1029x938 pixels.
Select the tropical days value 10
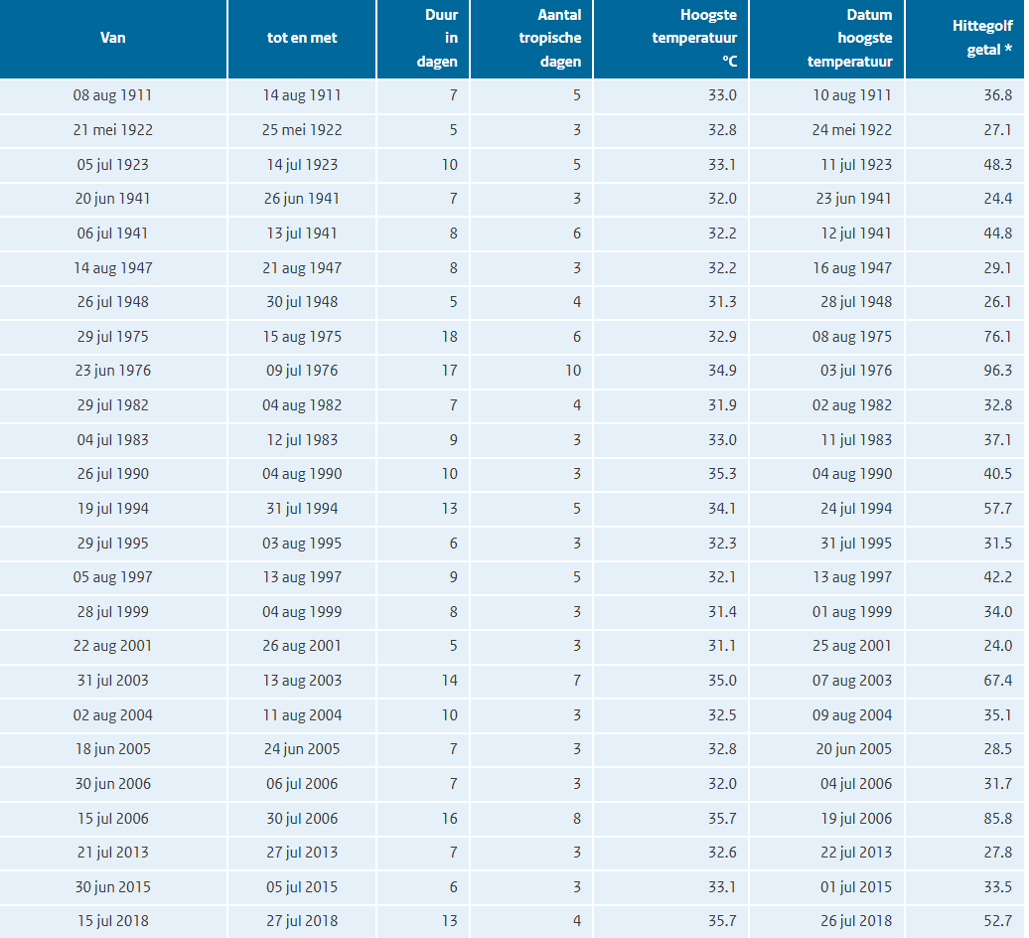[x=572, y=371]
